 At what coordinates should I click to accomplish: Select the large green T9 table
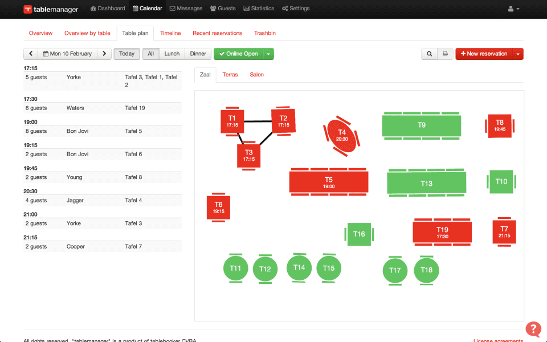pyautogui.click(x=422, y=125)
